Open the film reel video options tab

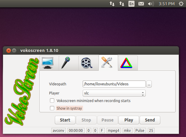pyautogui.click(x=88, y=63)
